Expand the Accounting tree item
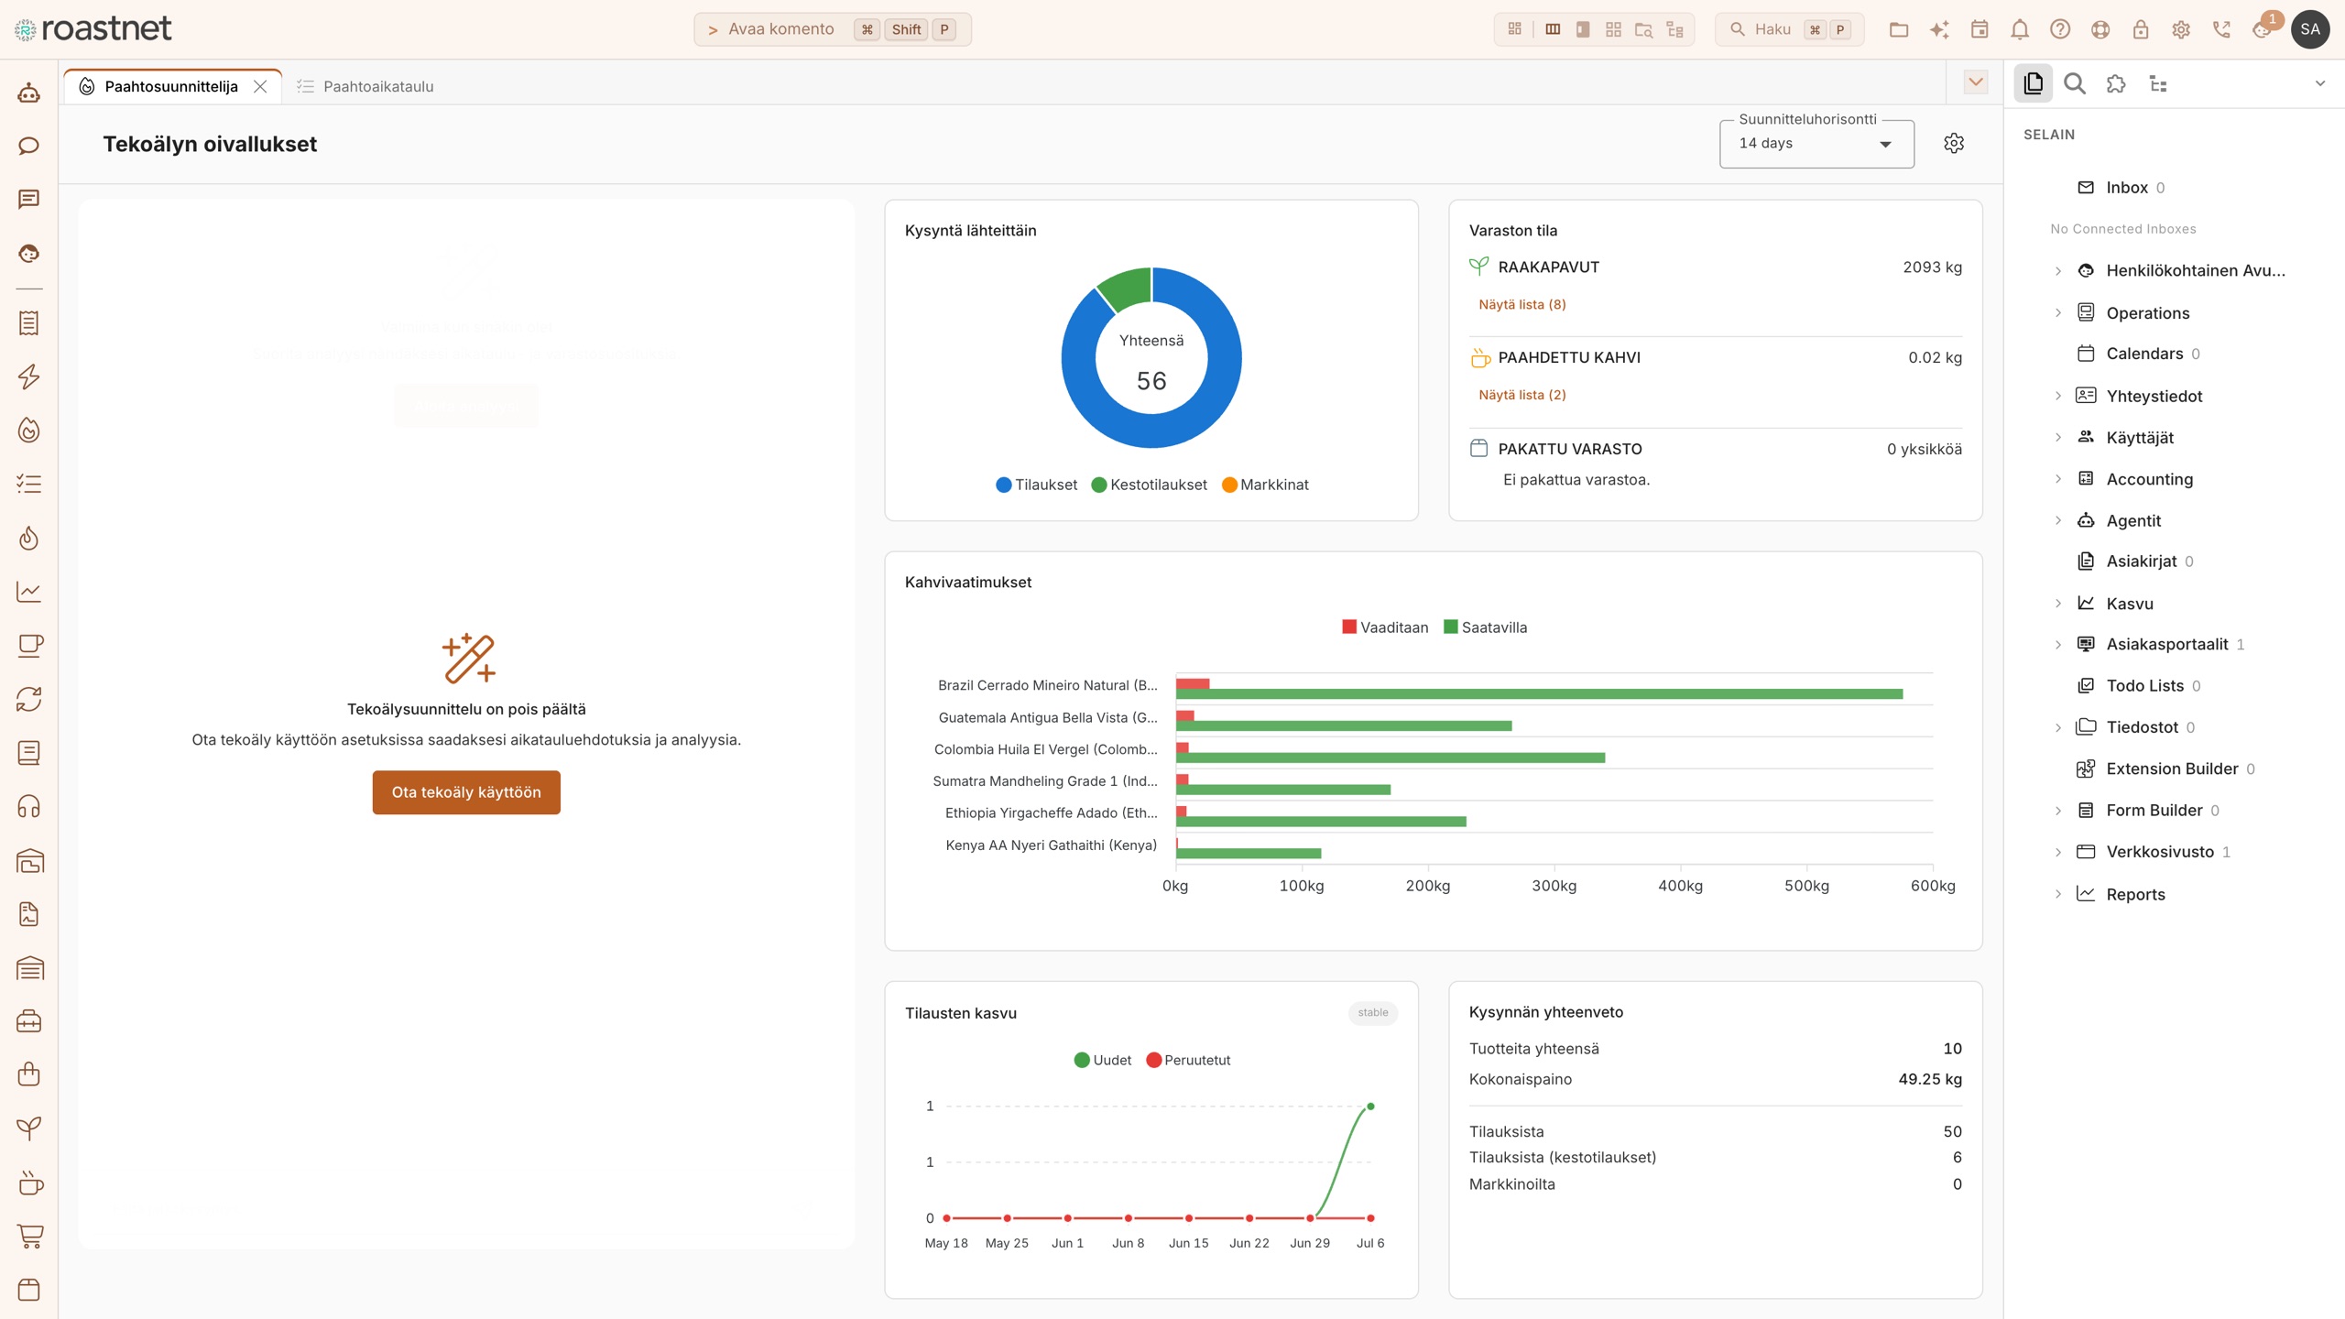Viewport: 2345px width, 1319px height. [2057, 479]
